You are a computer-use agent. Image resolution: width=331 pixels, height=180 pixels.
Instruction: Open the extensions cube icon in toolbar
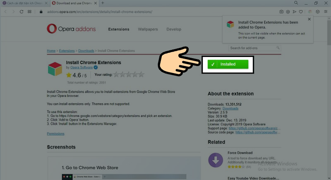click(318, 12)
